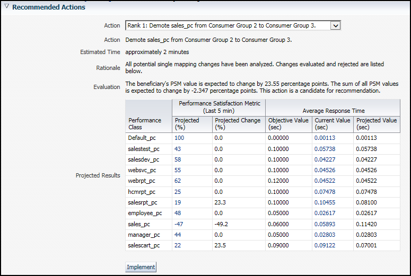Image resolution: width=411 pixels, height=276 pixels.
Task: Select websvc_pc projected percentage 55
Action: pos(178,170)
